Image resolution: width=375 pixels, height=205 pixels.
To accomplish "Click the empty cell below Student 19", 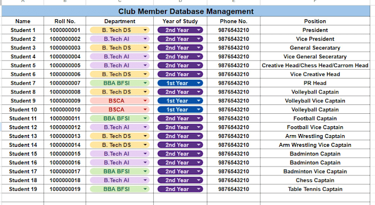I will click(23, 198).
